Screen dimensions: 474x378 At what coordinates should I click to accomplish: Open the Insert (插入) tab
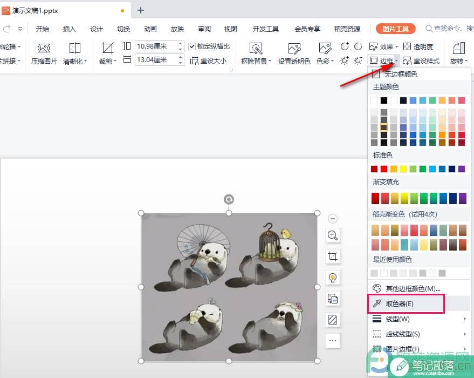69,29
